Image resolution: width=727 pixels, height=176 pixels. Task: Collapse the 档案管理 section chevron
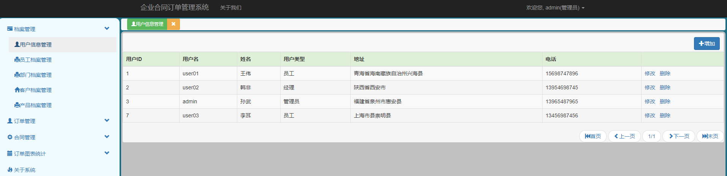click(107, 28)
